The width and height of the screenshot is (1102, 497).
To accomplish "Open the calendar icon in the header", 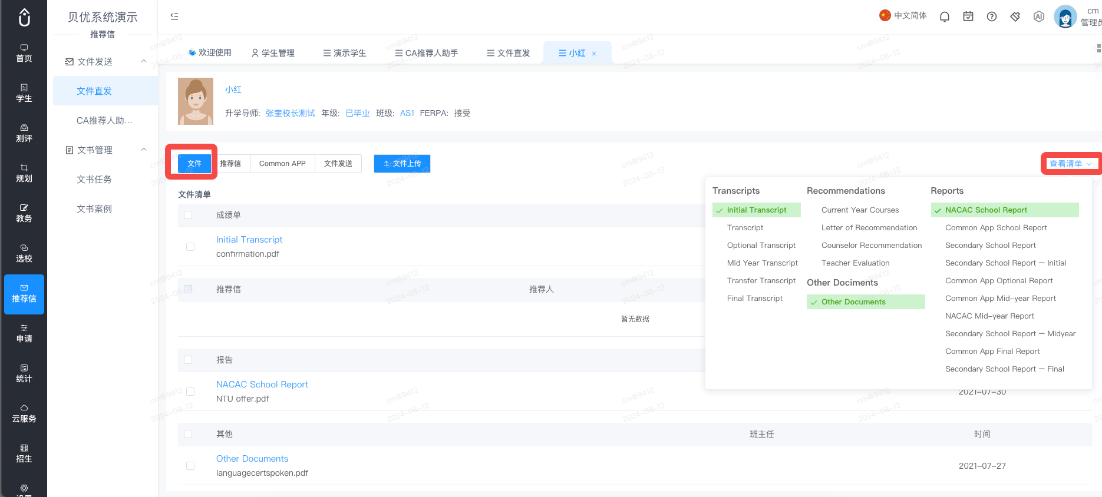I will coord(968,16).
